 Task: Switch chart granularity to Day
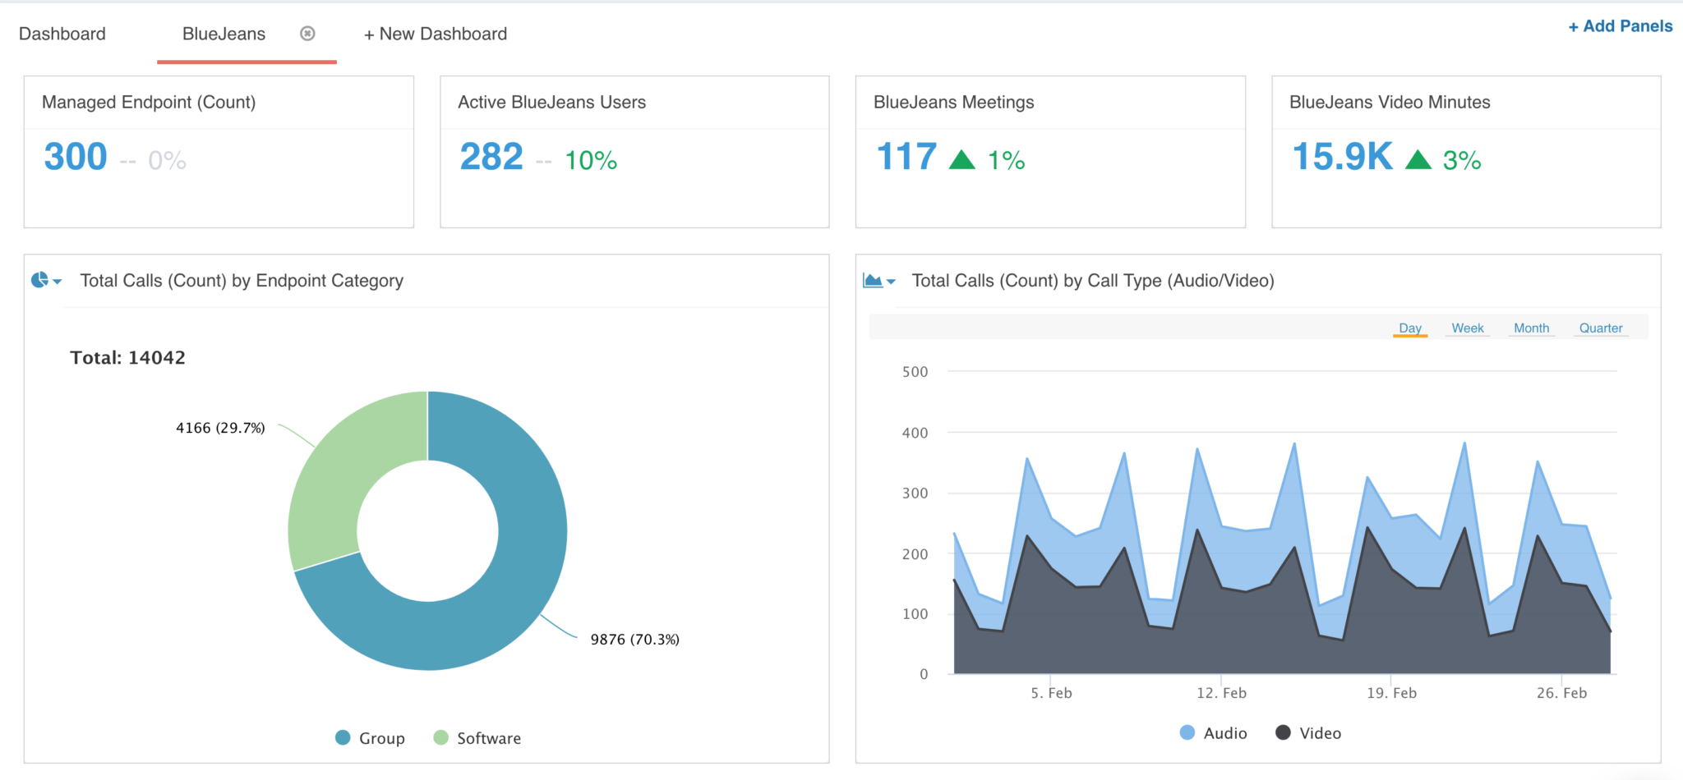pos(1410,328)
